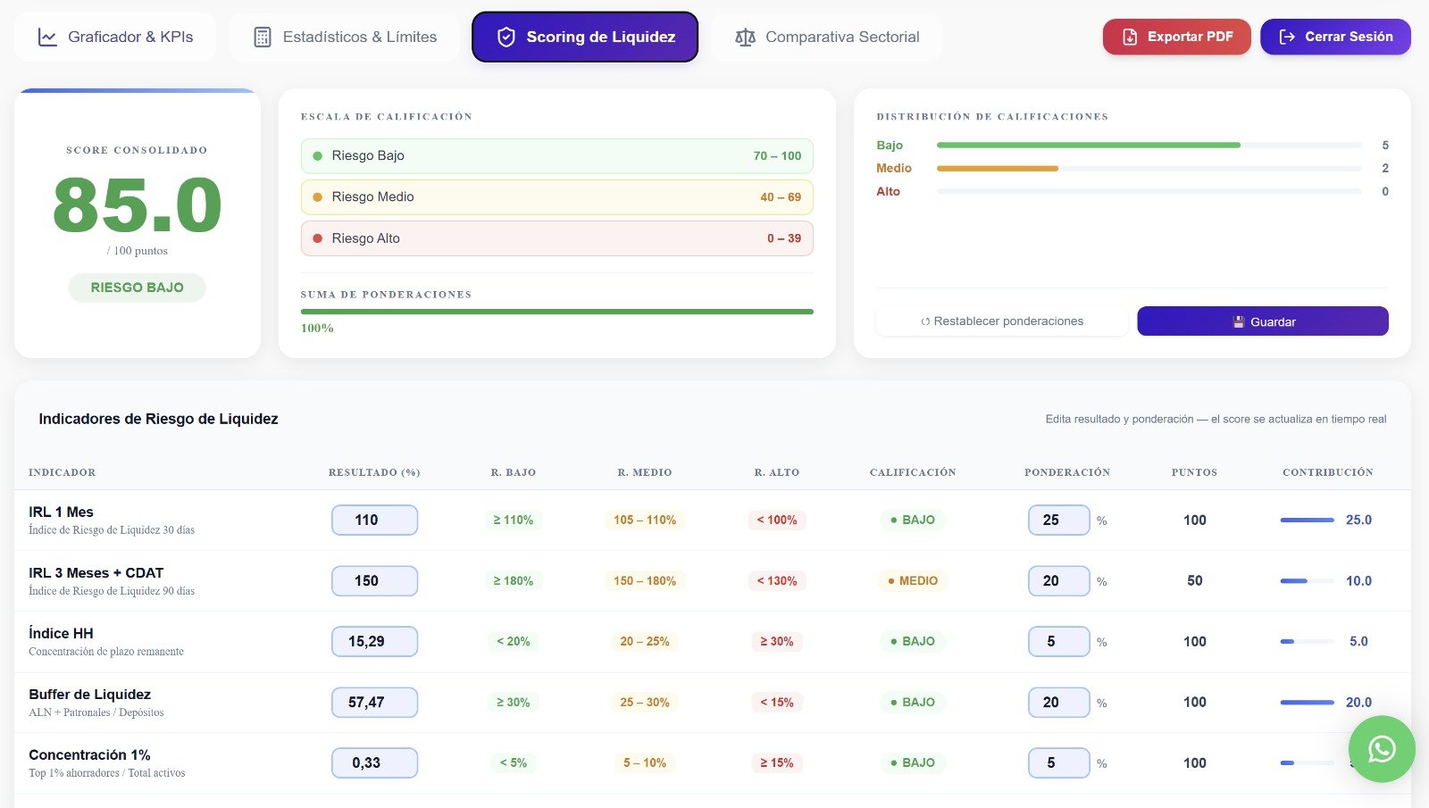Click the CONTRIBUCIÓN column header
This screenshot has height=808, width=1429.
coord(1328,472)
